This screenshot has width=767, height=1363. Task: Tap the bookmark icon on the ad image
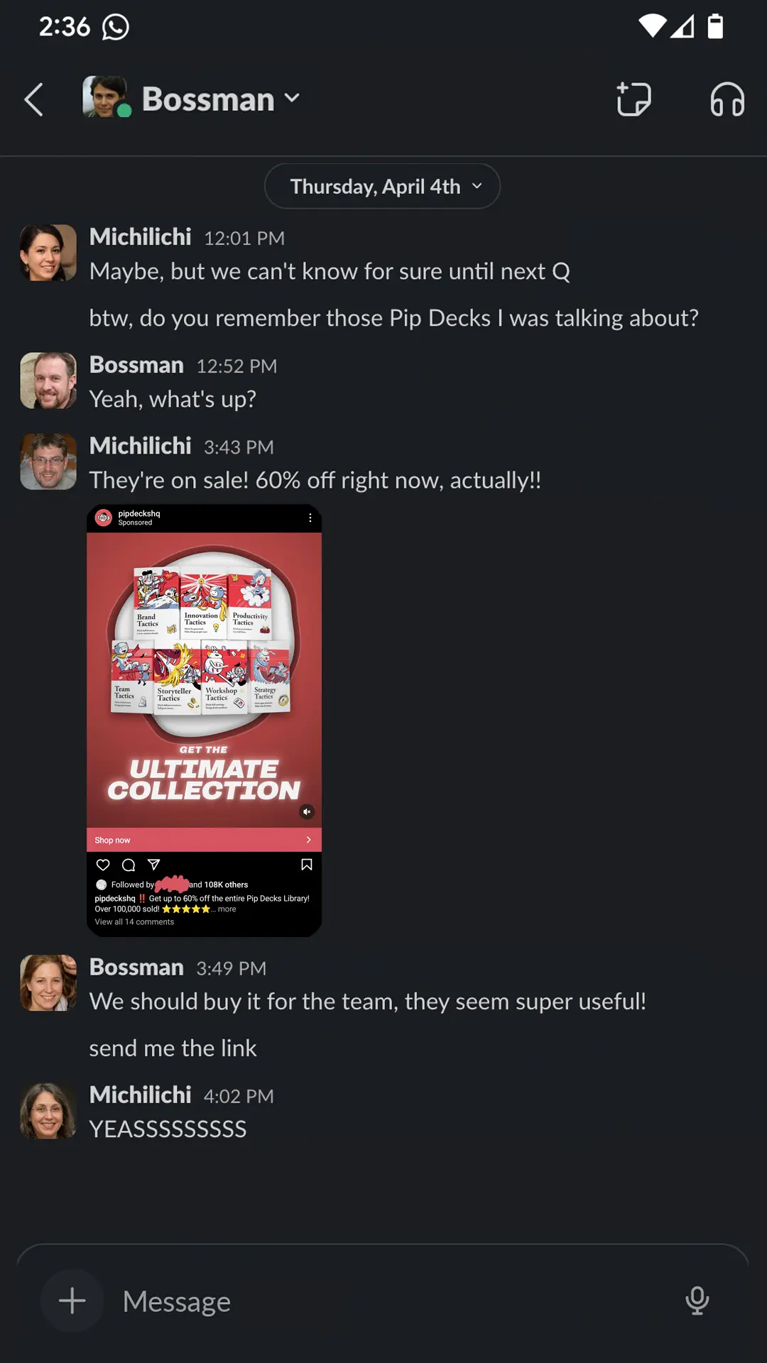point(307,865)
